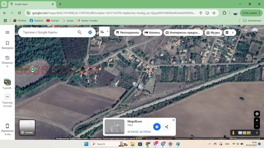Select the Ресторанти category chip
The width and height of the screenshot is (264, 148).
coord(128,33)
